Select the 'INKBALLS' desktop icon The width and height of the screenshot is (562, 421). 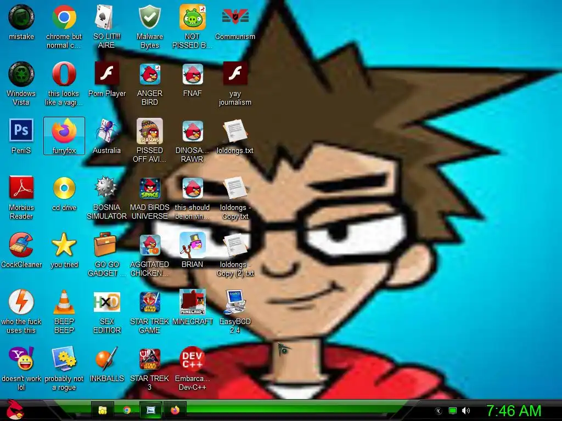point(106,359)
